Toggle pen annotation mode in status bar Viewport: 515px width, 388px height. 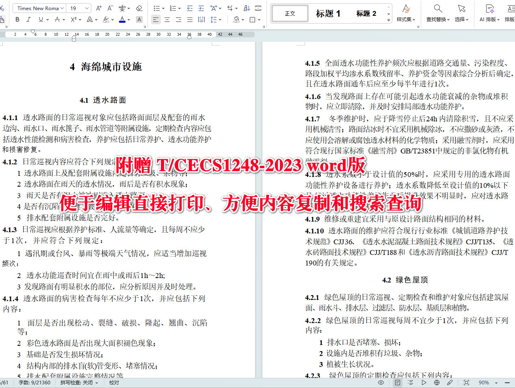[450, 382]
